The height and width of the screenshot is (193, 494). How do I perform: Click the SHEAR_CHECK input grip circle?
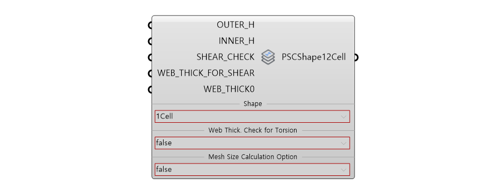[x=150, y=57]
